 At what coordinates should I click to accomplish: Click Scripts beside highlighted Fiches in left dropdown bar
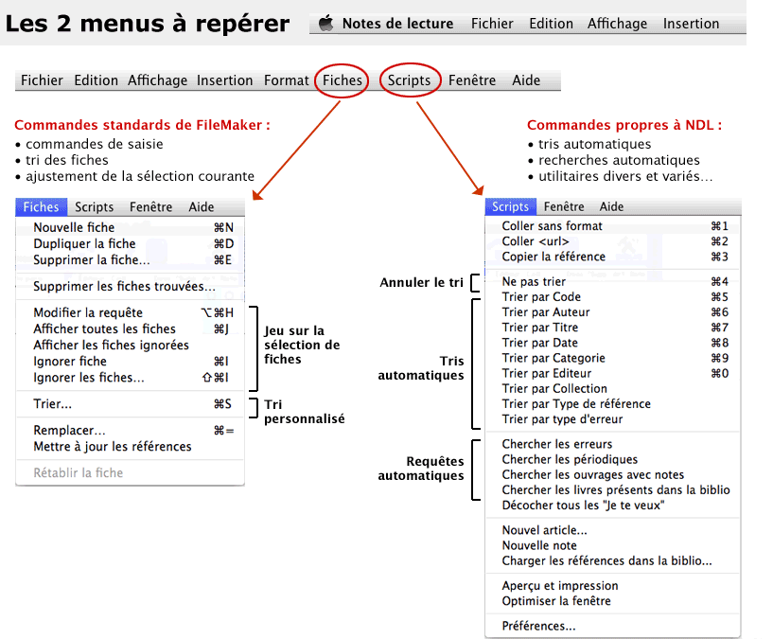coord(95,207)
